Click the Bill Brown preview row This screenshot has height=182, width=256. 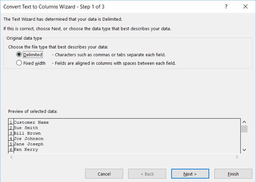[x=27, y=134]
